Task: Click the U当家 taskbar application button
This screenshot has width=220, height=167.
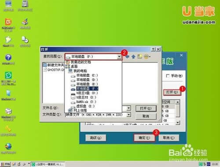Action: point(48,164)
